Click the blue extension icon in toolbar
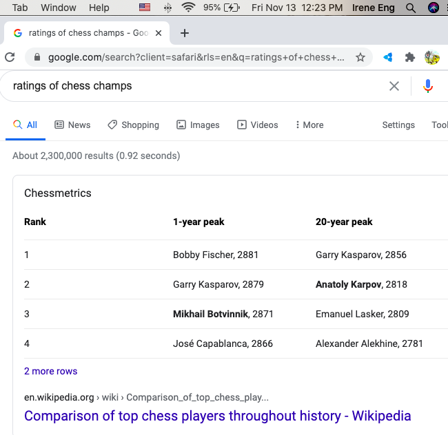This screenshot has width=448, height=435. pos(388,58)
